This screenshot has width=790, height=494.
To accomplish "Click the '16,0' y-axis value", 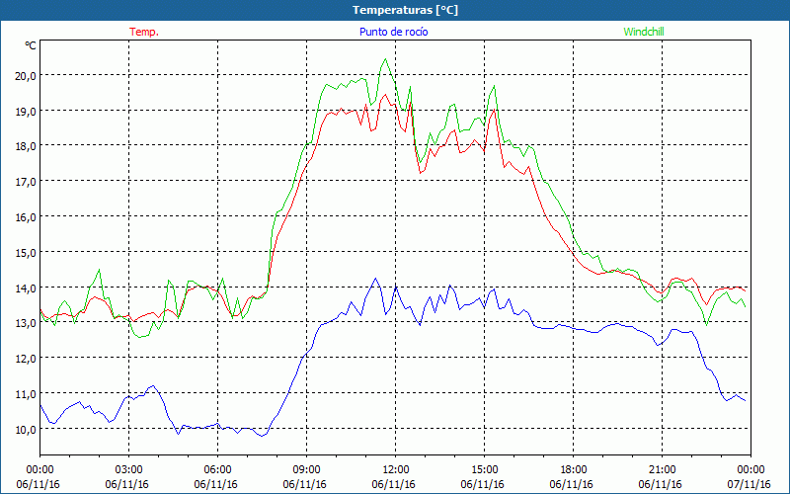I will coord(27,217).
